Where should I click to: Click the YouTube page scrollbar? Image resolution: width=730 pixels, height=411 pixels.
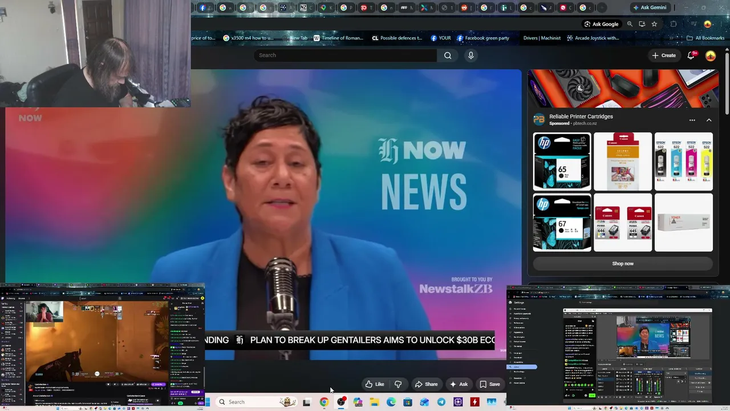click(727, 83)
